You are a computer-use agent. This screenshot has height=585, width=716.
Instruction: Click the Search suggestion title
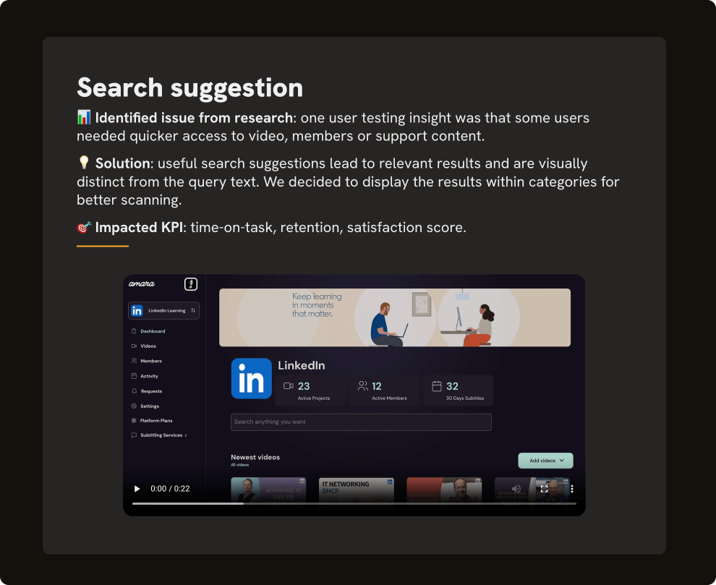pyautogui.click(x=190, y=87)
